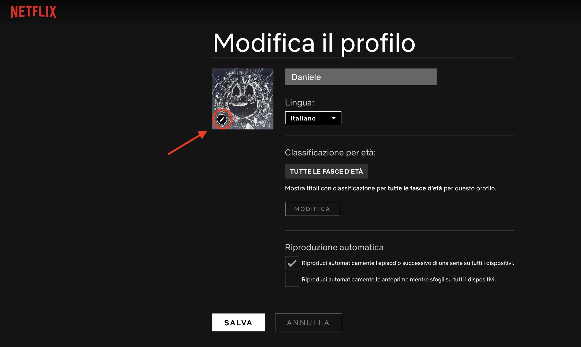Enable autoplay previews while browsing checkbox
The width and height of the screenshot is (581, 347).
tap(292, 280)
